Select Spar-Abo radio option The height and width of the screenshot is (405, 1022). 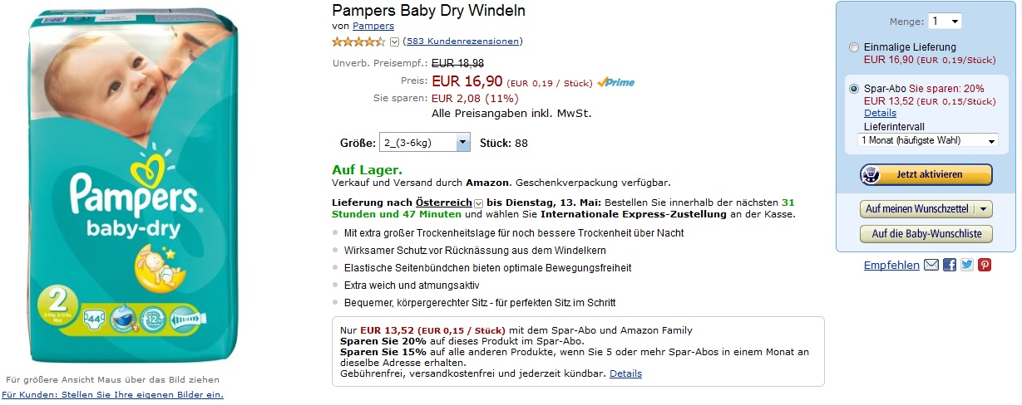coord(854,88)
